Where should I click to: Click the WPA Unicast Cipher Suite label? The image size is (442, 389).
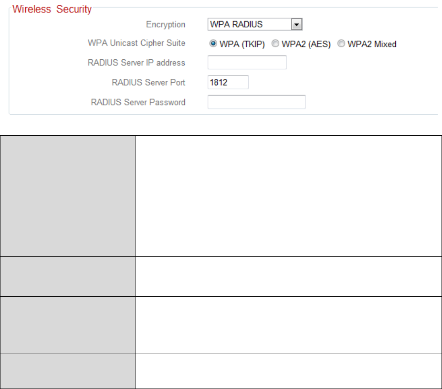[137, 43]
